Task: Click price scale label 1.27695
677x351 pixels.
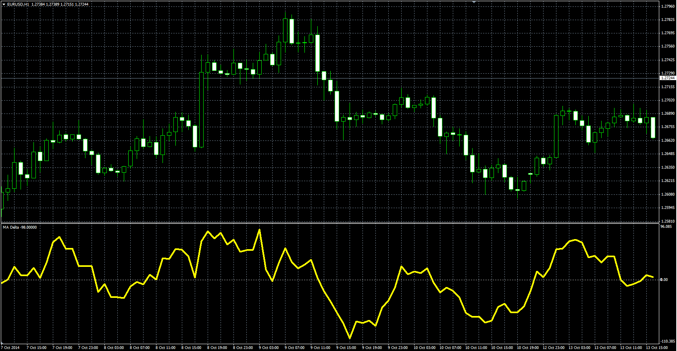Action: tap(668, 33)
